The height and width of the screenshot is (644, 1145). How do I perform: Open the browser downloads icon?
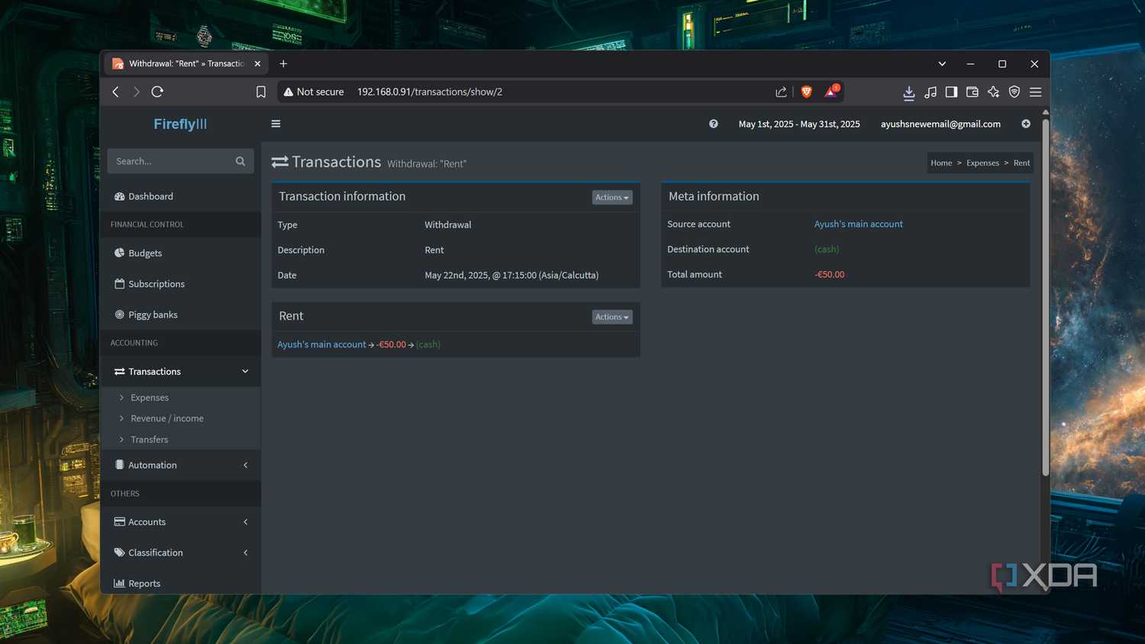coord(909,92)
